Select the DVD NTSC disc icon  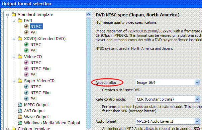26,26
